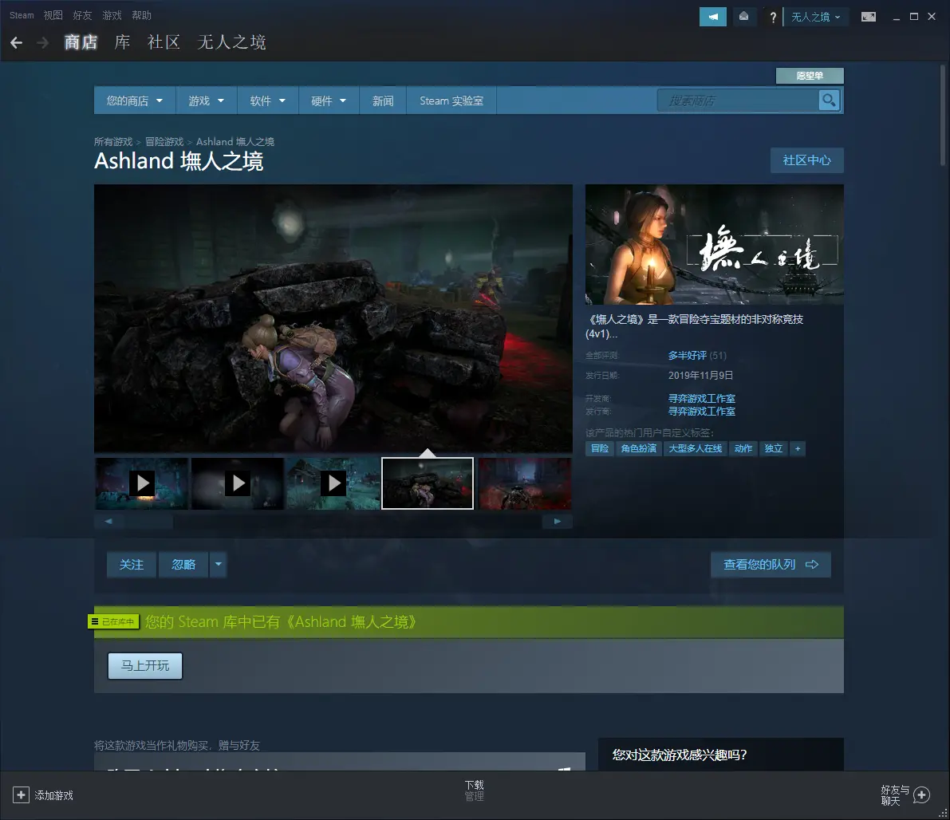Screen dimensions: 950x820
Task: Open the 下载 管理 downloads area
Action: (x=475, y=790)
